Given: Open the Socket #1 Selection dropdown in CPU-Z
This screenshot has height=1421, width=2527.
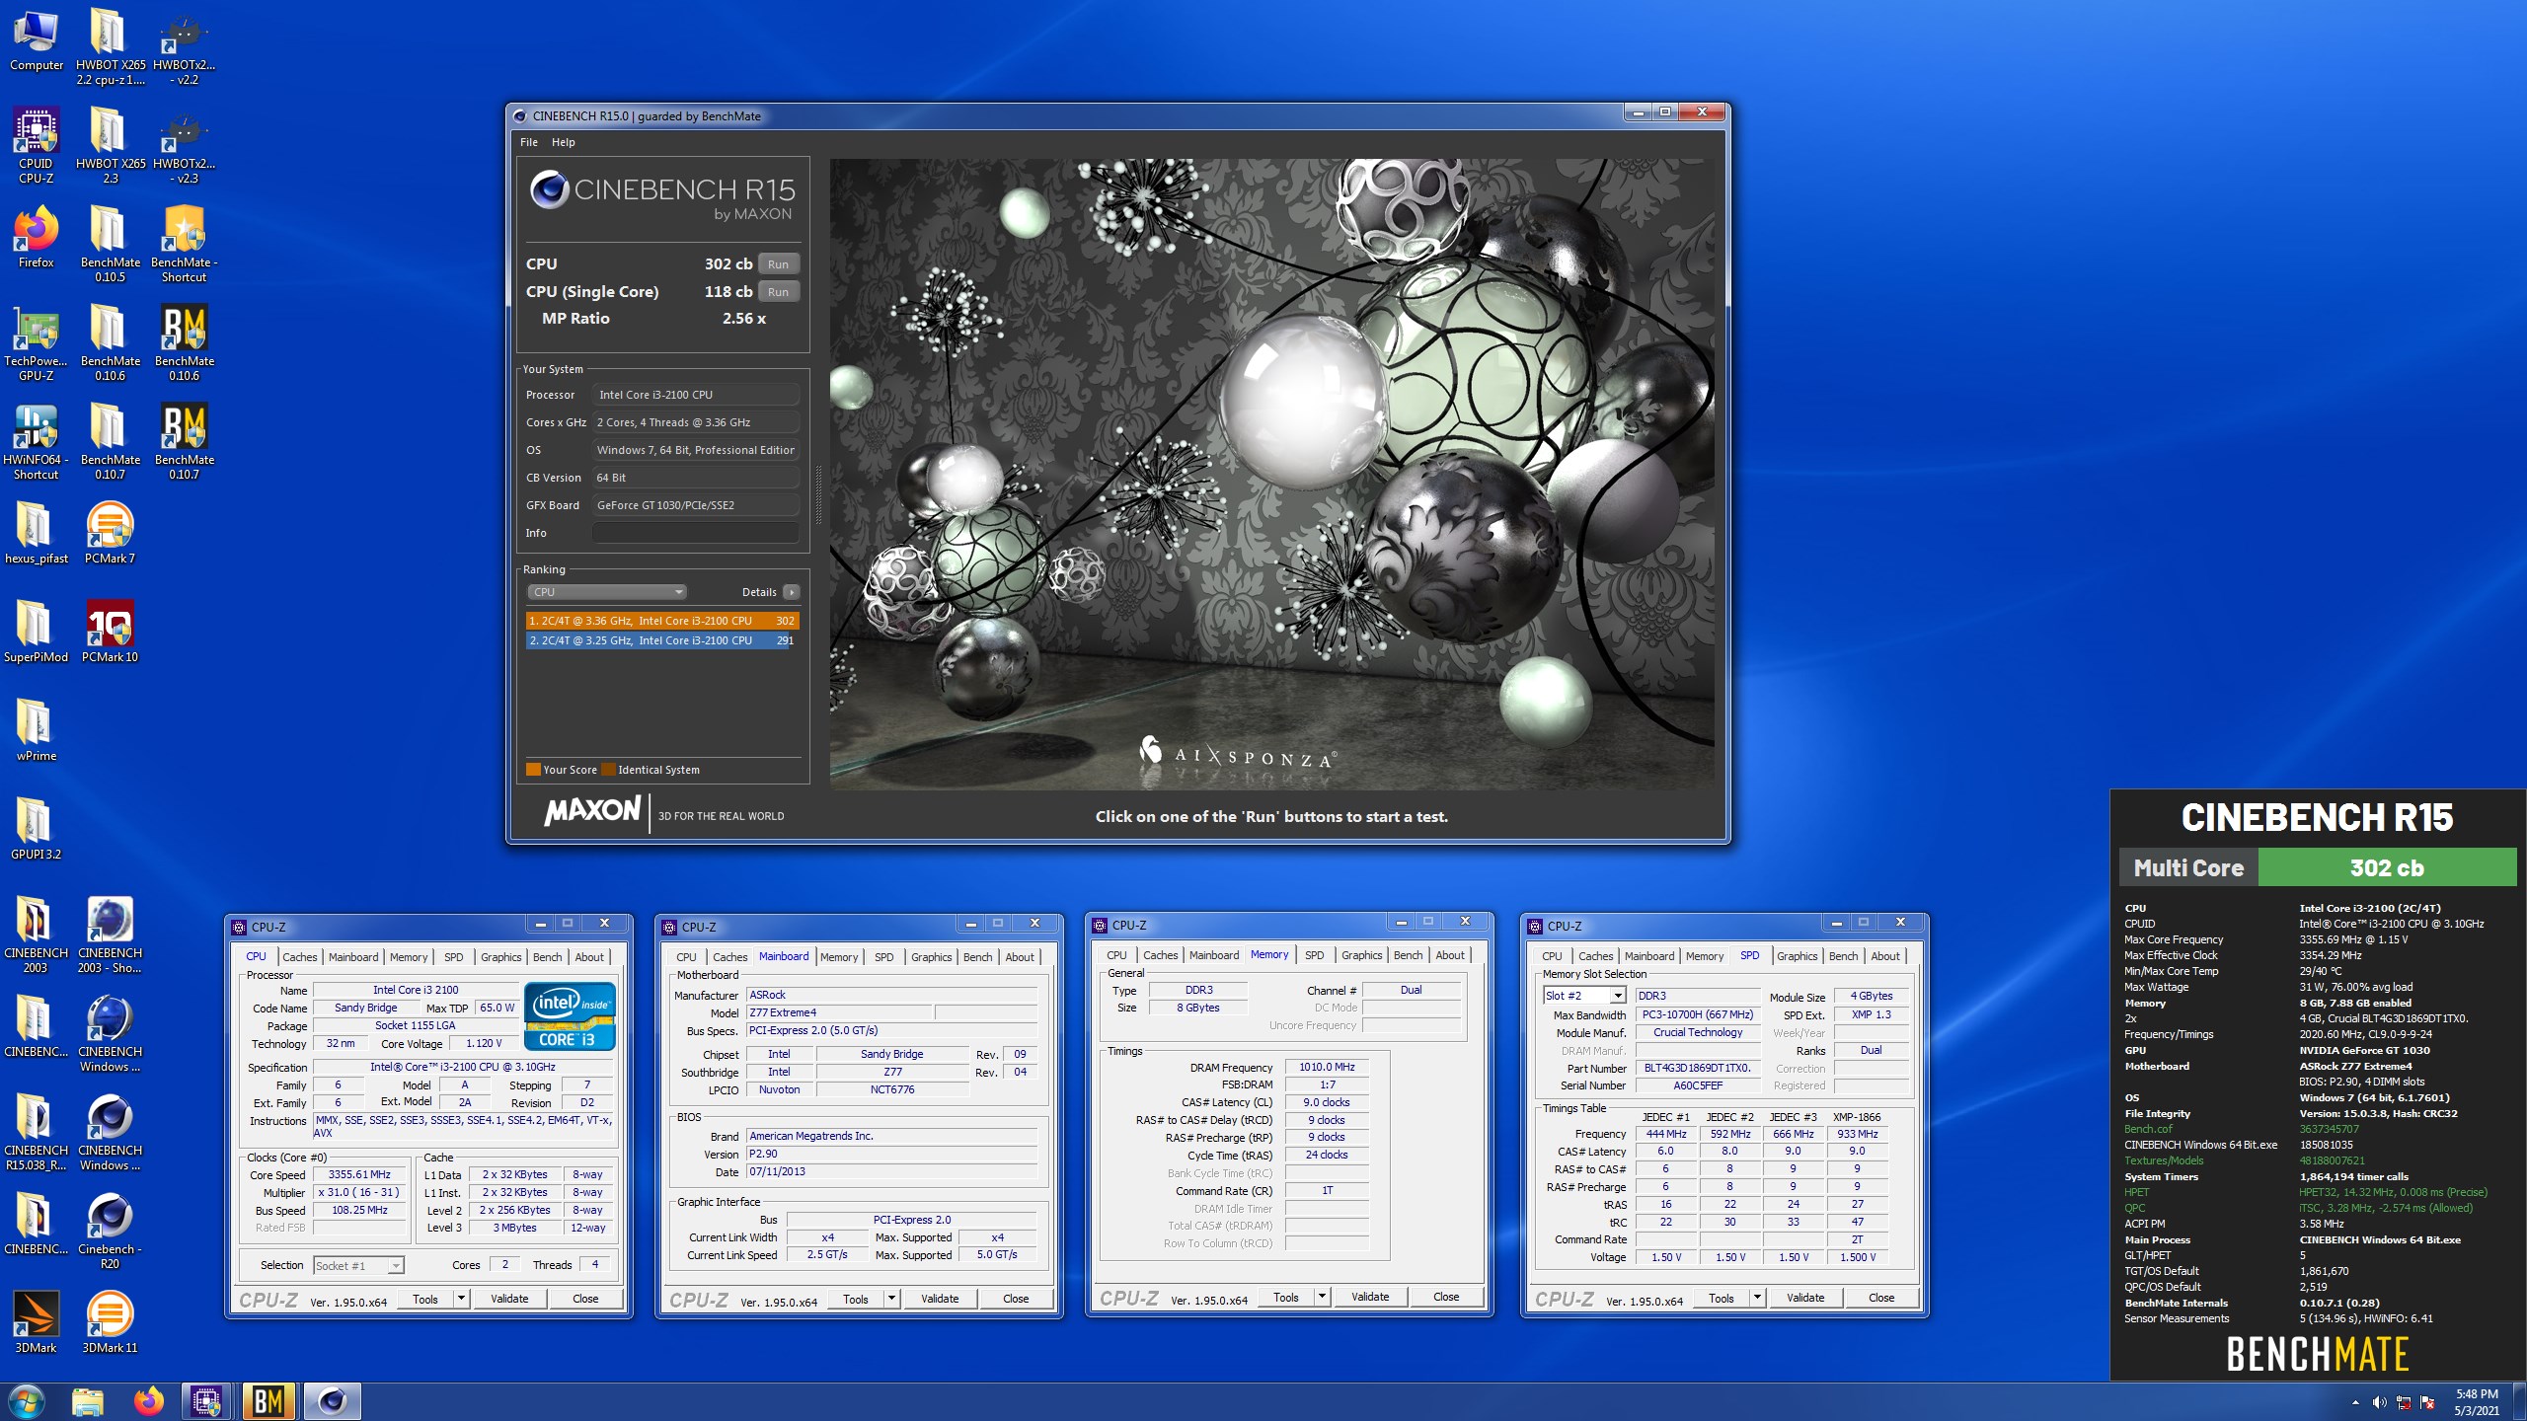Looking at the screenshot, I should [x=358, y=1265].
